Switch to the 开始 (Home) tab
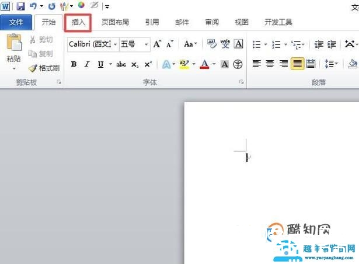Viewport: 359px width, 264px height. click(x=48, y=22)
